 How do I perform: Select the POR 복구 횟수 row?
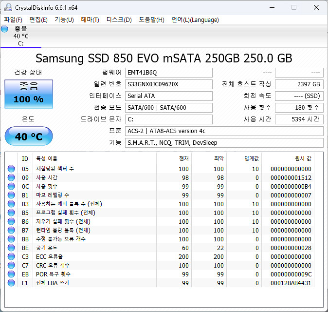tap(160, 274)
